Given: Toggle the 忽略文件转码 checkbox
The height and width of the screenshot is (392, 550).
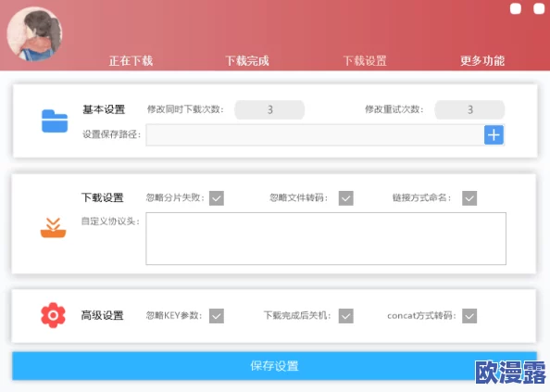Looking at the screenshot, I should (346, 198).
